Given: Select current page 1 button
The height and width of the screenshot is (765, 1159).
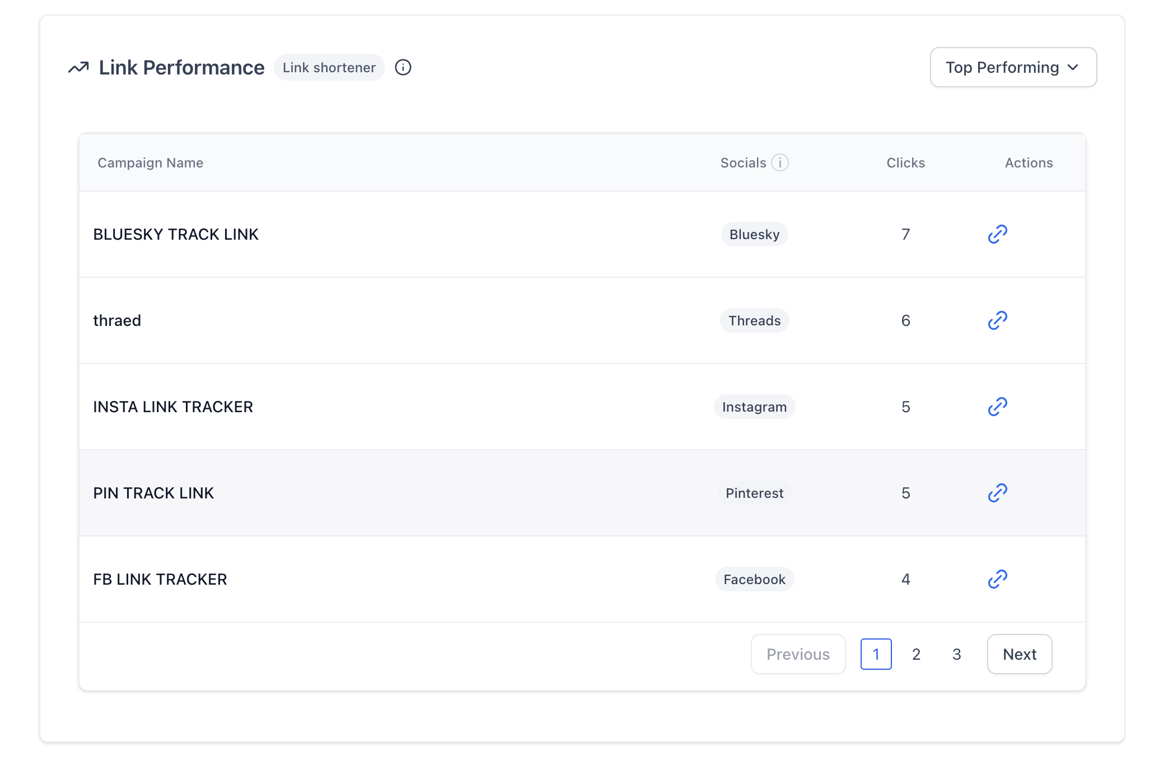Looking at the screenshot, I should tap(876, 654).
